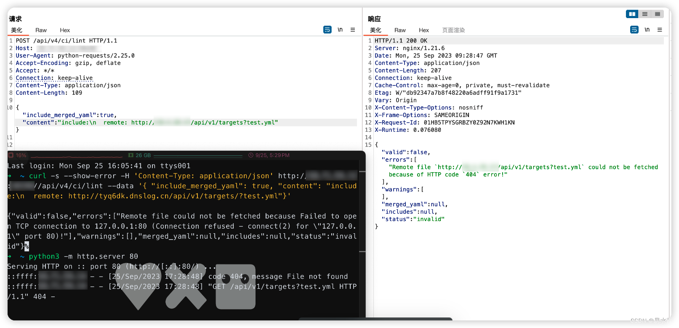This screenshot has width=679, height=328.
Task: Click the Etag response header line
Action: click(x=448, y=93)
